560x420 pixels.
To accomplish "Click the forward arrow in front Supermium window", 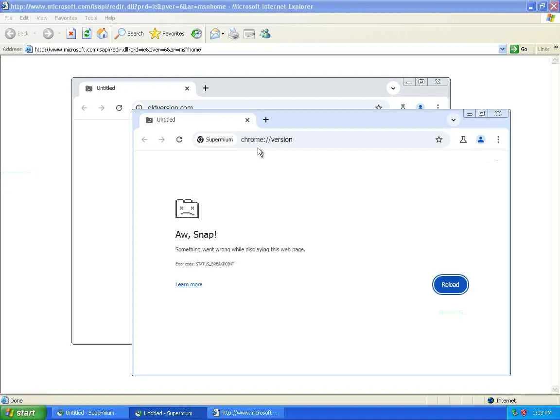I will tap(162, 140).
